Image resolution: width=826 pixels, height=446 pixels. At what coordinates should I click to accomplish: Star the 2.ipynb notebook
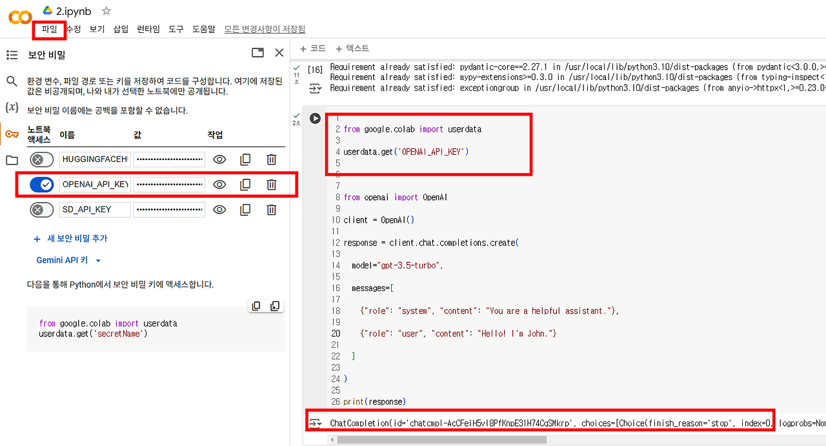point(105,10)
